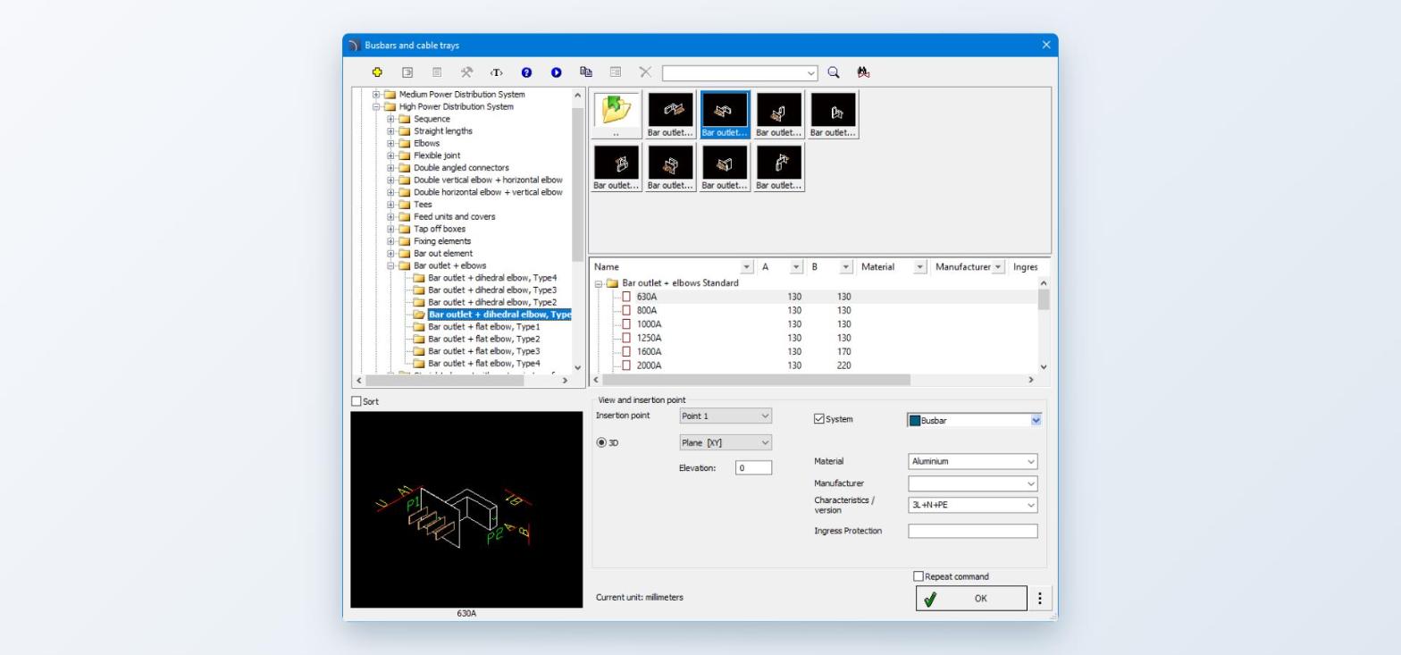The height and width of the screenshot is (655, 1401).
Task: Click the Ingress Protection text field
Action: (973, 531)
